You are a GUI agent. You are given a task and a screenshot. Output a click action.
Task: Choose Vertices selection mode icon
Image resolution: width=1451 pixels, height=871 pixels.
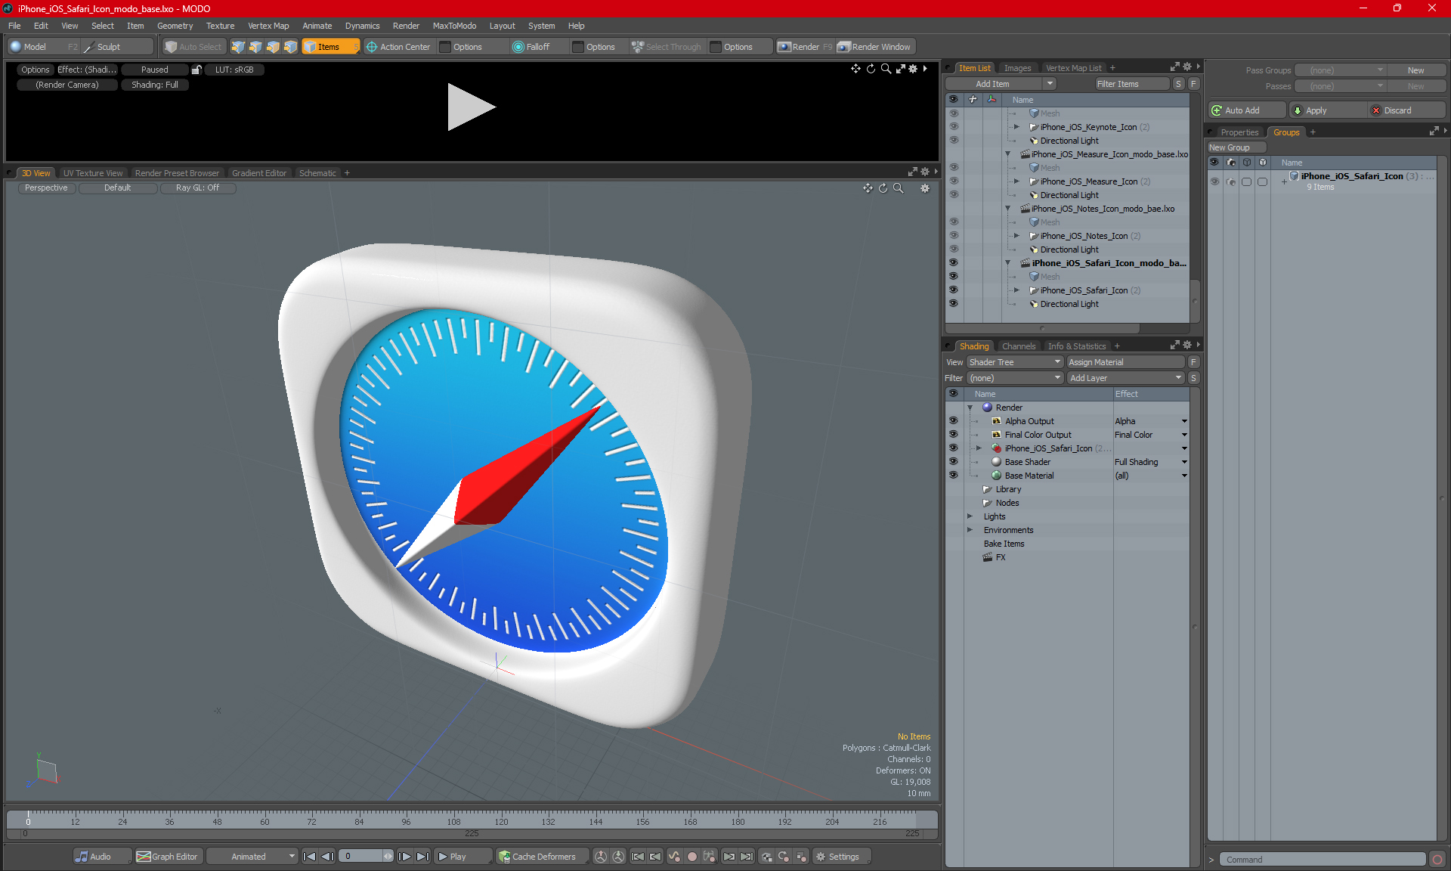pyautogui.click(x=238, y=47)
